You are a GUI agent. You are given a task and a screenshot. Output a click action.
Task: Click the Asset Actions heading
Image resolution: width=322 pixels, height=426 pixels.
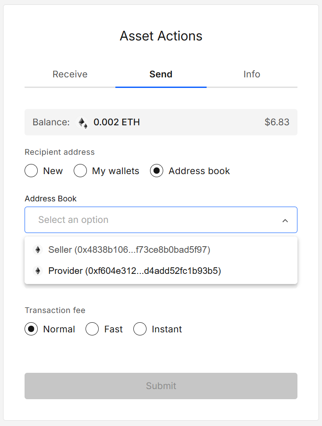161,36
